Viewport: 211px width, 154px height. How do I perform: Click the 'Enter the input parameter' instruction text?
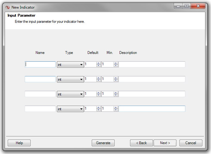pyautogui.click(x=50, y=22)
